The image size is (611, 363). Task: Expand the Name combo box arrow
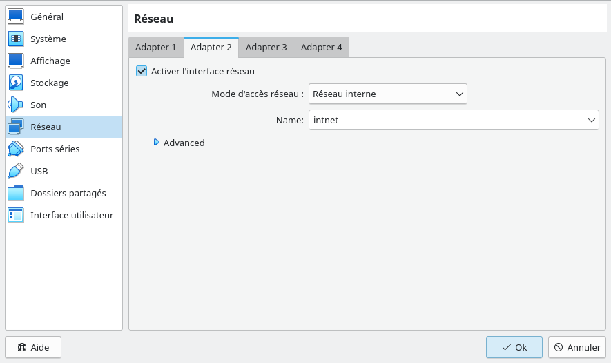point(592,120)
